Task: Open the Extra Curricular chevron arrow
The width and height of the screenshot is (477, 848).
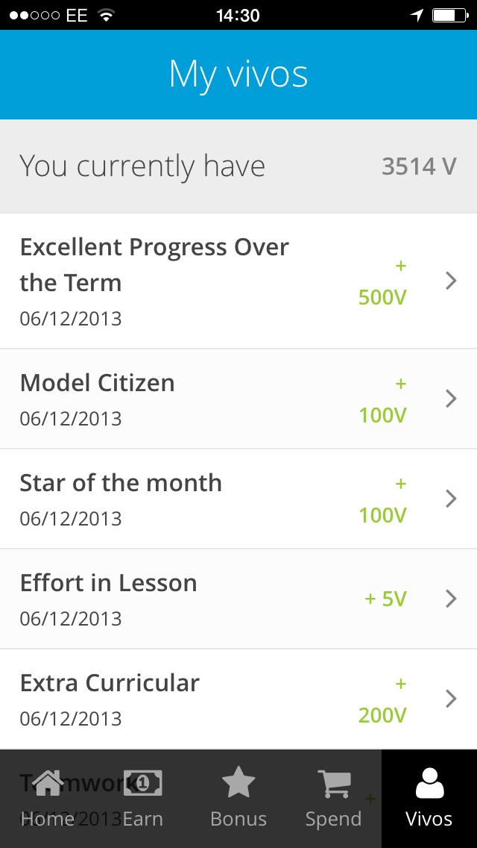Action: 450,699
